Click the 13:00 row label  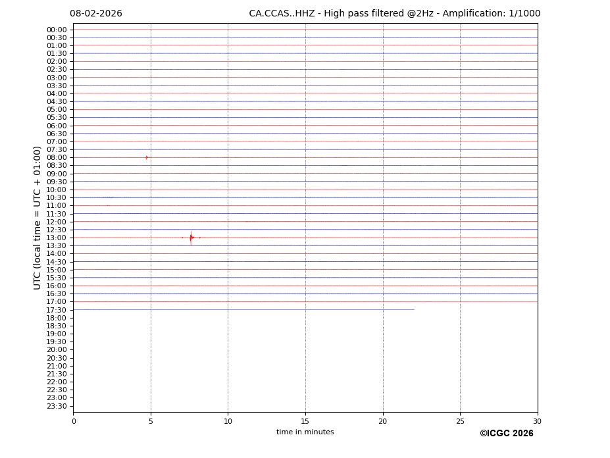pyautogui.click(x=57, y=238)
